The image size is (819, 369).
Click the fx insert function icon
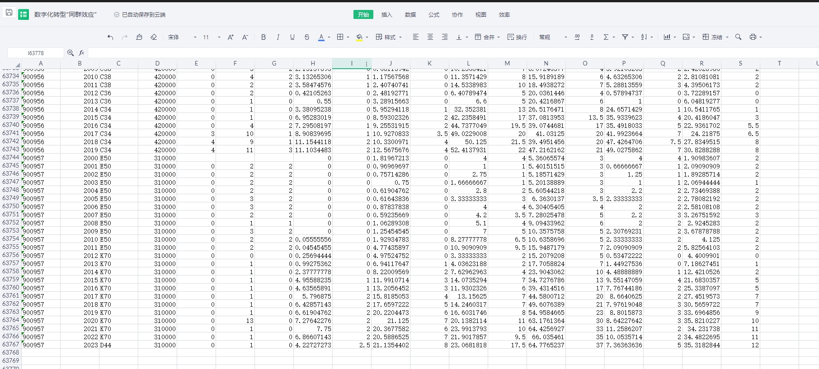[81, 53]
